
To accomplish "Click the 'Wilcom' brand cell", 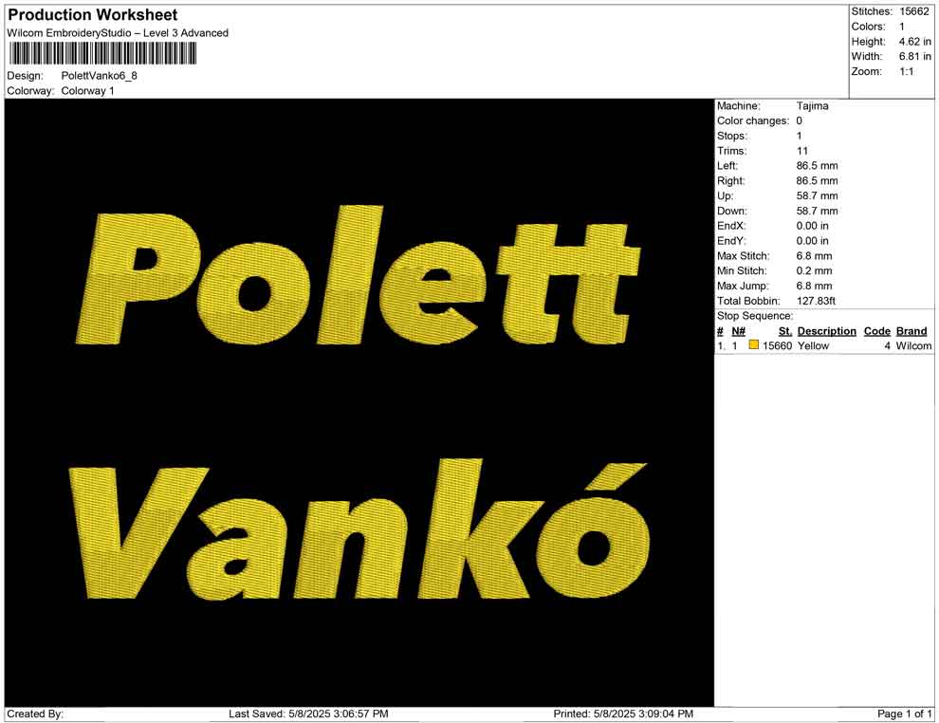I will [913, 345].
